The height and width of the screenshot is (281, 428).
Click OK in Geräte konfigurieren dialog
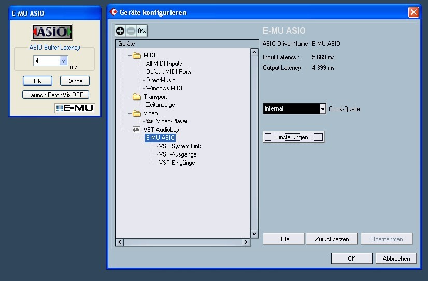[351, 258]
